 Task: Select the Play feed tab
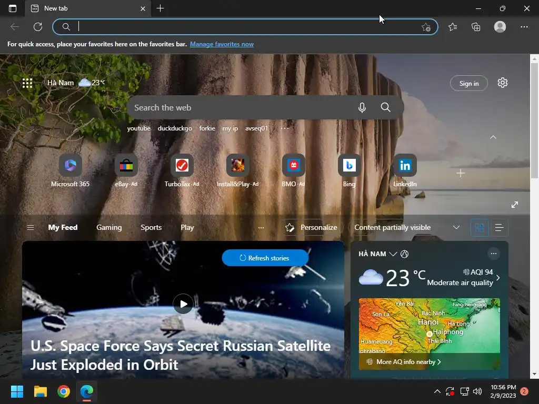(x=187, y=227)
